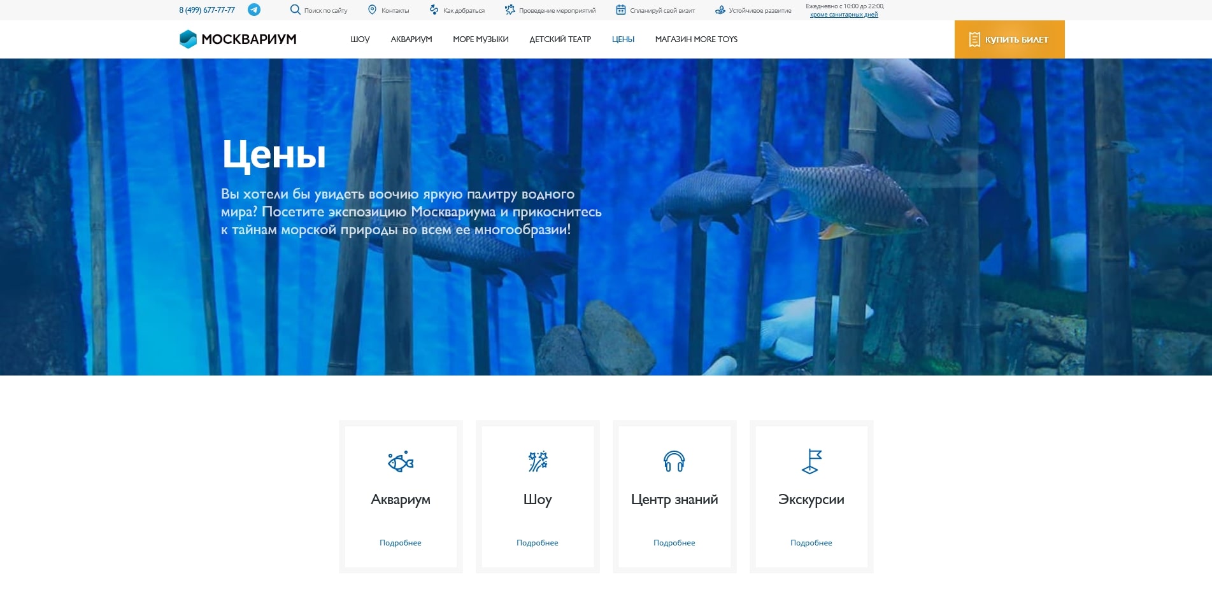The image size is (1212, 590).
Task: Click the fireworks icon in Шоу card
Action: [x=538, y=461]
